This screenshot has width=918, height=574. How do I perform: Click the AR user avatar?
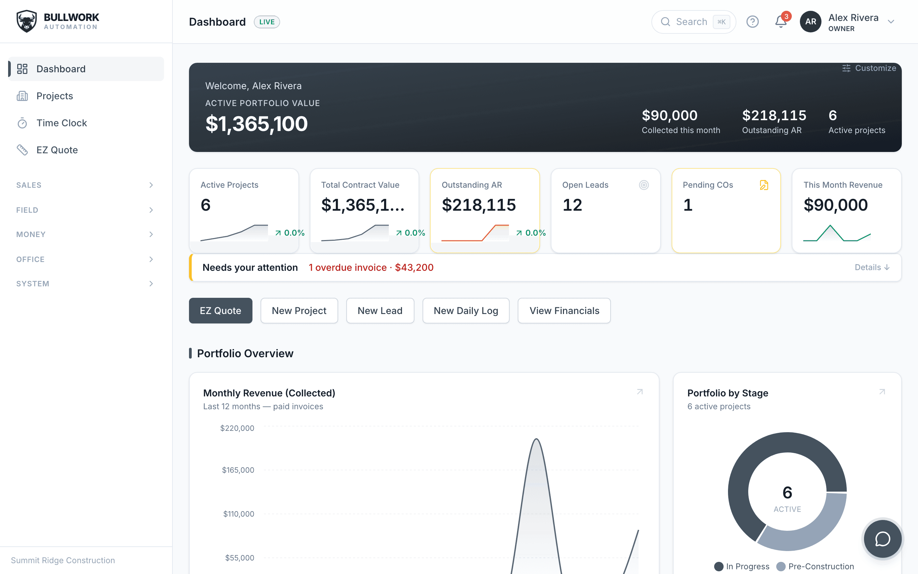pos(810,22)
